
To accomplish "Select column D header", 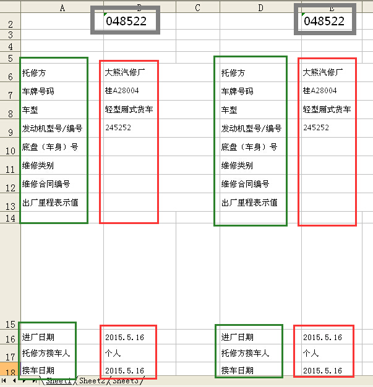I will [260, 7].
